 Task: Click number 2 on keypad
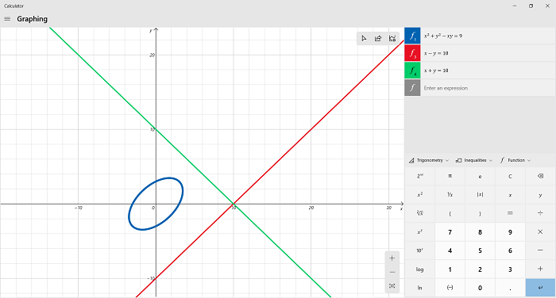coord(480,269)
